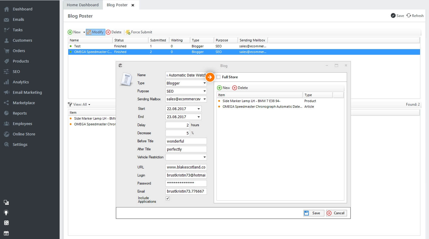This screenshot has height=239, width=429.
Task: Click the Refresh icon in the Blog Poster header
Action: tap(415, 15)
